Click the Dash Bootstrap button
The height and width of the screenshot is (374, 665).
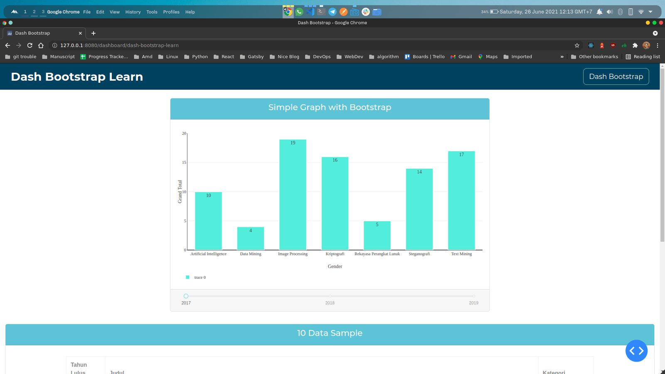click(x=616, y=76)
